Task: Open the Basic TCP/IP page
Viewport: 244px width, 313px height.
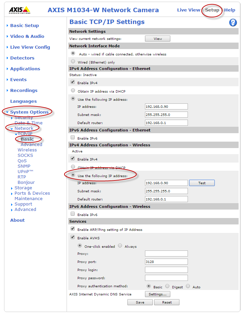Action: (x=27, y=139)
